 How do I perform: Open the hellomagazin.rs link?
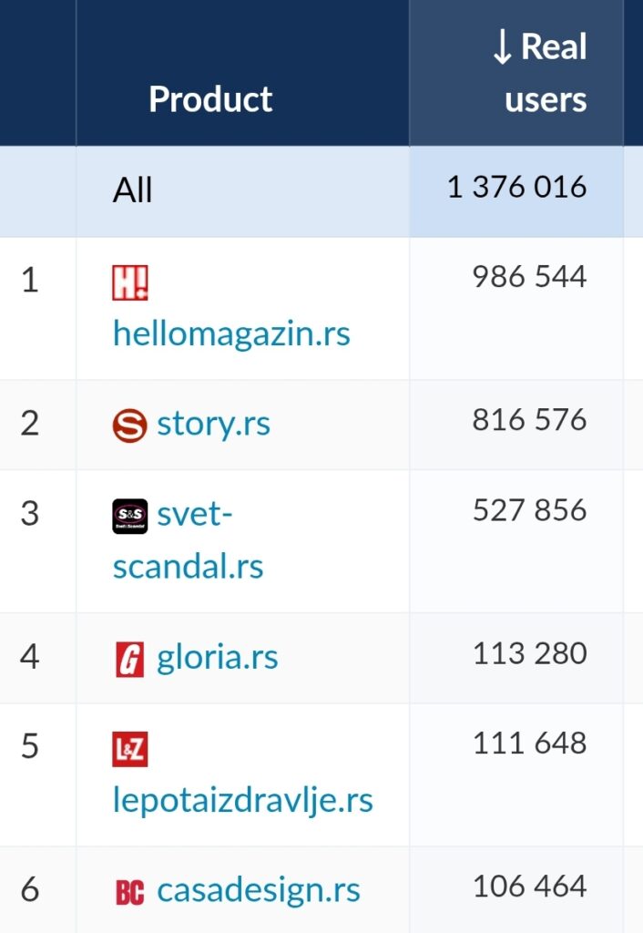point(231,333)
